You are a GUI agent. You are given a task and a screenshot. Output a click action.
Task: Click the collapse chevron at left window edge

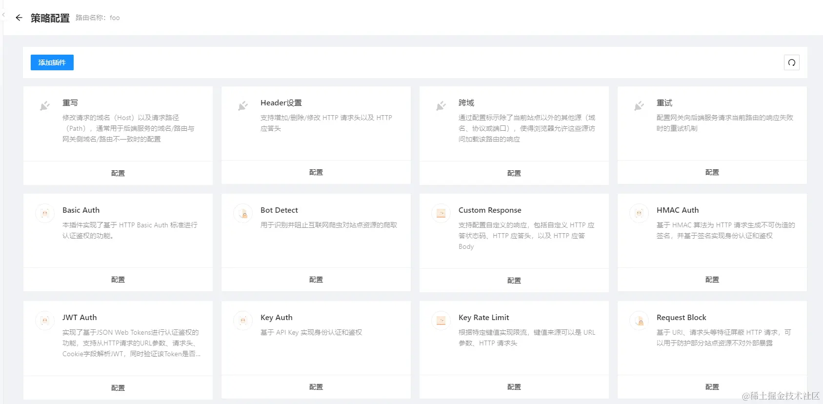click(x=3, y=15)
